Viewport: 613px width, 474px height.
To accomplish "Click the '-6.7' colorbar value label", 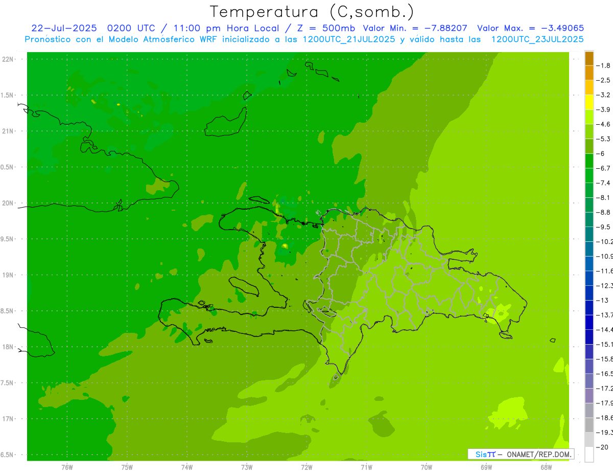I will [x=603, y=168].
